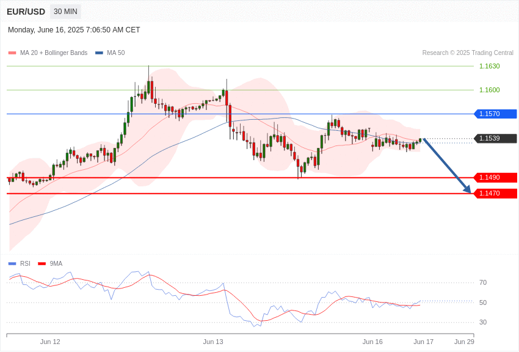Screen dimensions: 519x352
Task: Click the Jun 16 date axis label
Action: tap(372, 342)
